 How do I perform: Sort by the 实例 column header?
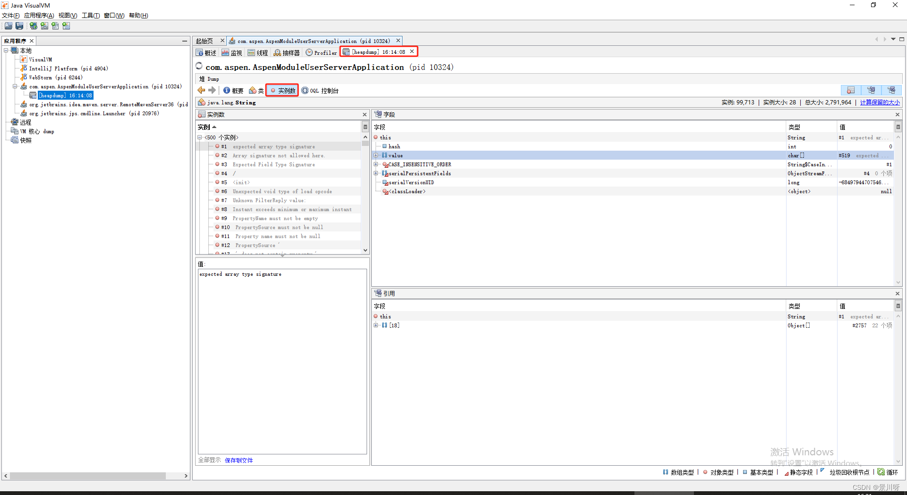tap(279, 127)
